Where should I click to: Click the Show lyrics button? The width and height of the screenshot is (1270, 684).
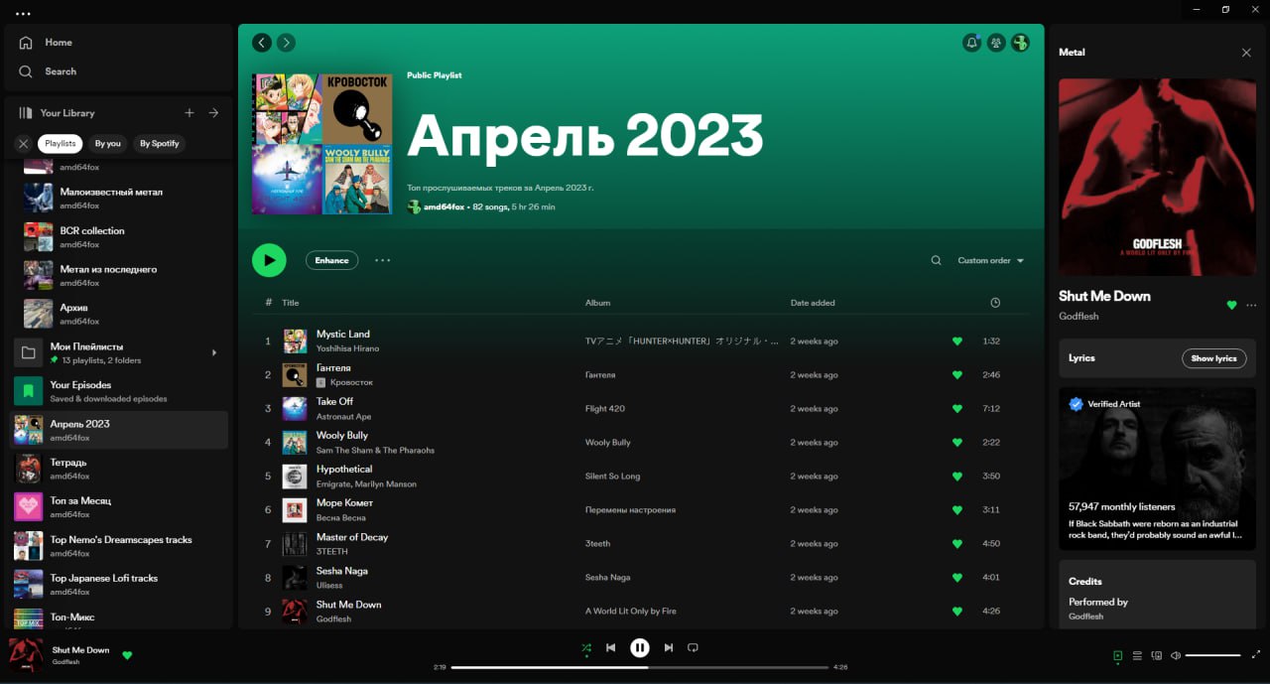[1213, 358]
